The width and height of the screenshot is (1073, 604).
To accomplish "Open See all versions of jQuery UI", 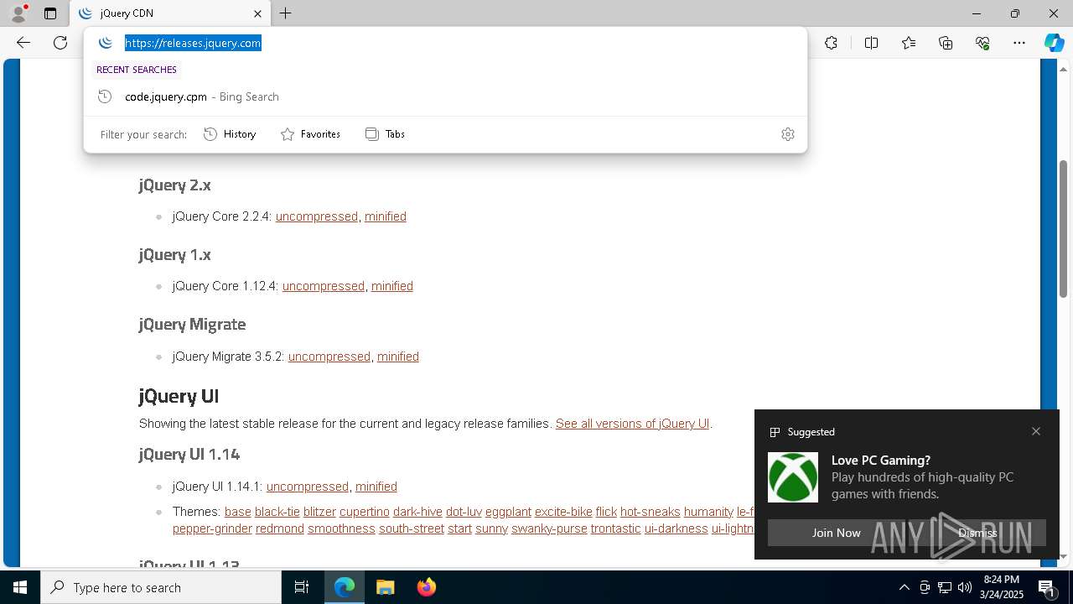I will click(633, 424).
